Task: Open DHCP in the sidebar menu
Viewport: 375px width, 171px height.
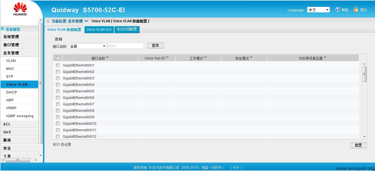Action: [19, 92]
